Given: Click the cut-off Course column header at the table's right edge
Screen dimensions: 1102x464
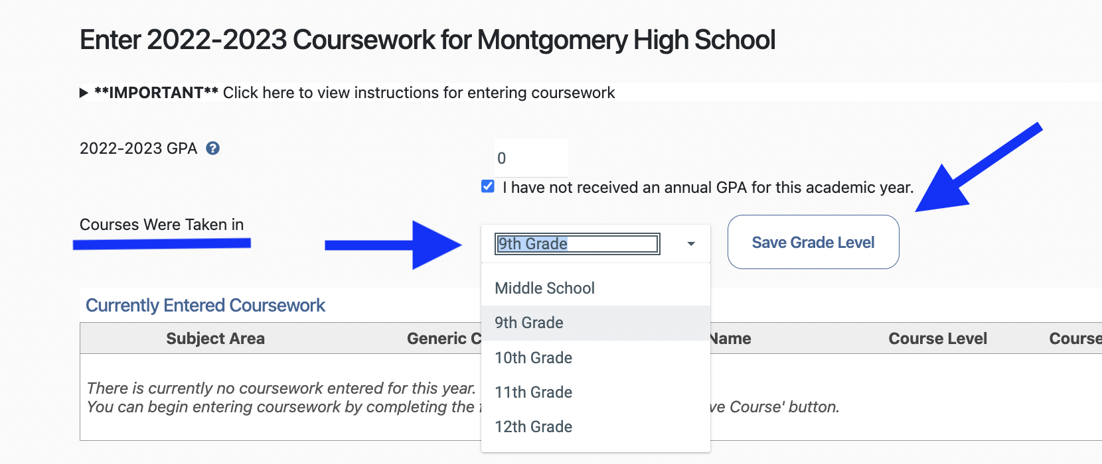Looking at the screenshot, I should coord(1074,339).
